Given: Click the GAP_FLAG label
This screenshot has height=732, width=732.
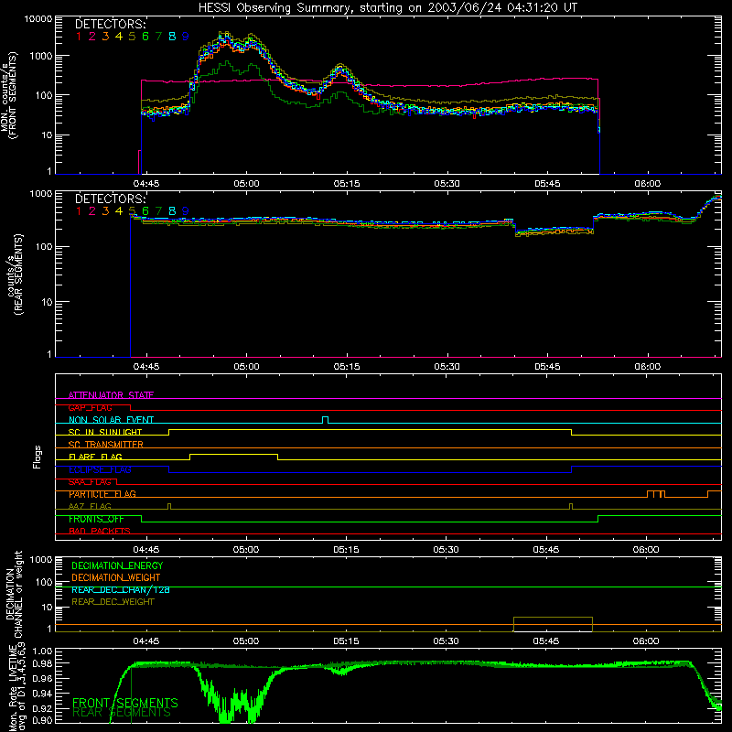Looking at the screenshot, I should [x=90, y=407].
